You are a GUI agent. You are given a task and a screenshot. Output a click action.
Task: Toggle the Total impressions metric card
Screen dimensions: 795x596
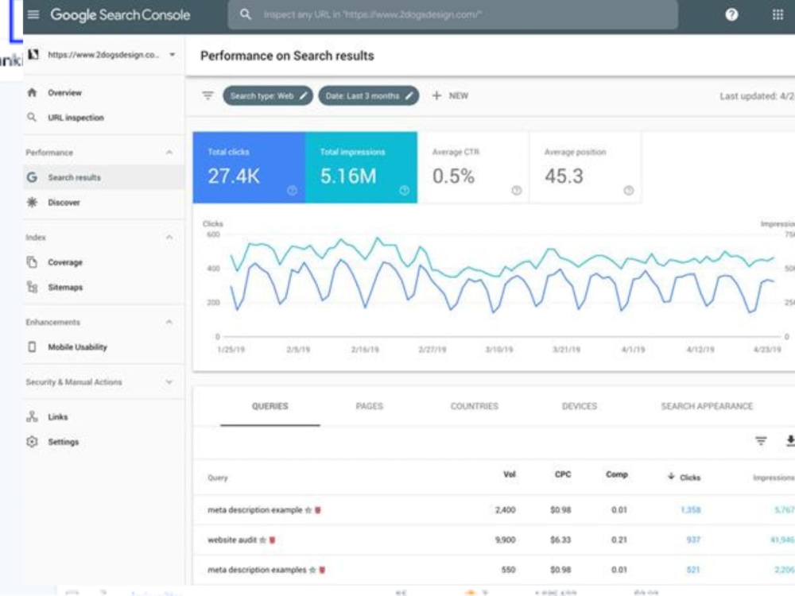(362, 168)
